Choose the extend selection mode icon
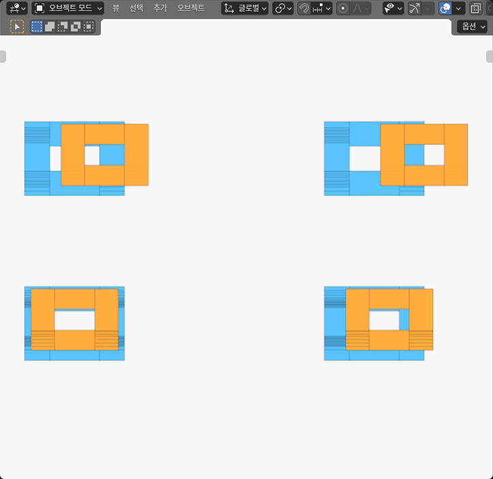This screenshot has height=479, width=493. [x=50, y=27]
